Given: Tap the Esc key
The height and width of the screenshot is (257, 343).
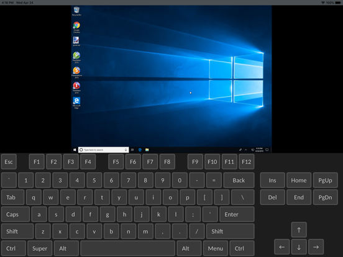Looking at the screenshot, I should point(9,162).
